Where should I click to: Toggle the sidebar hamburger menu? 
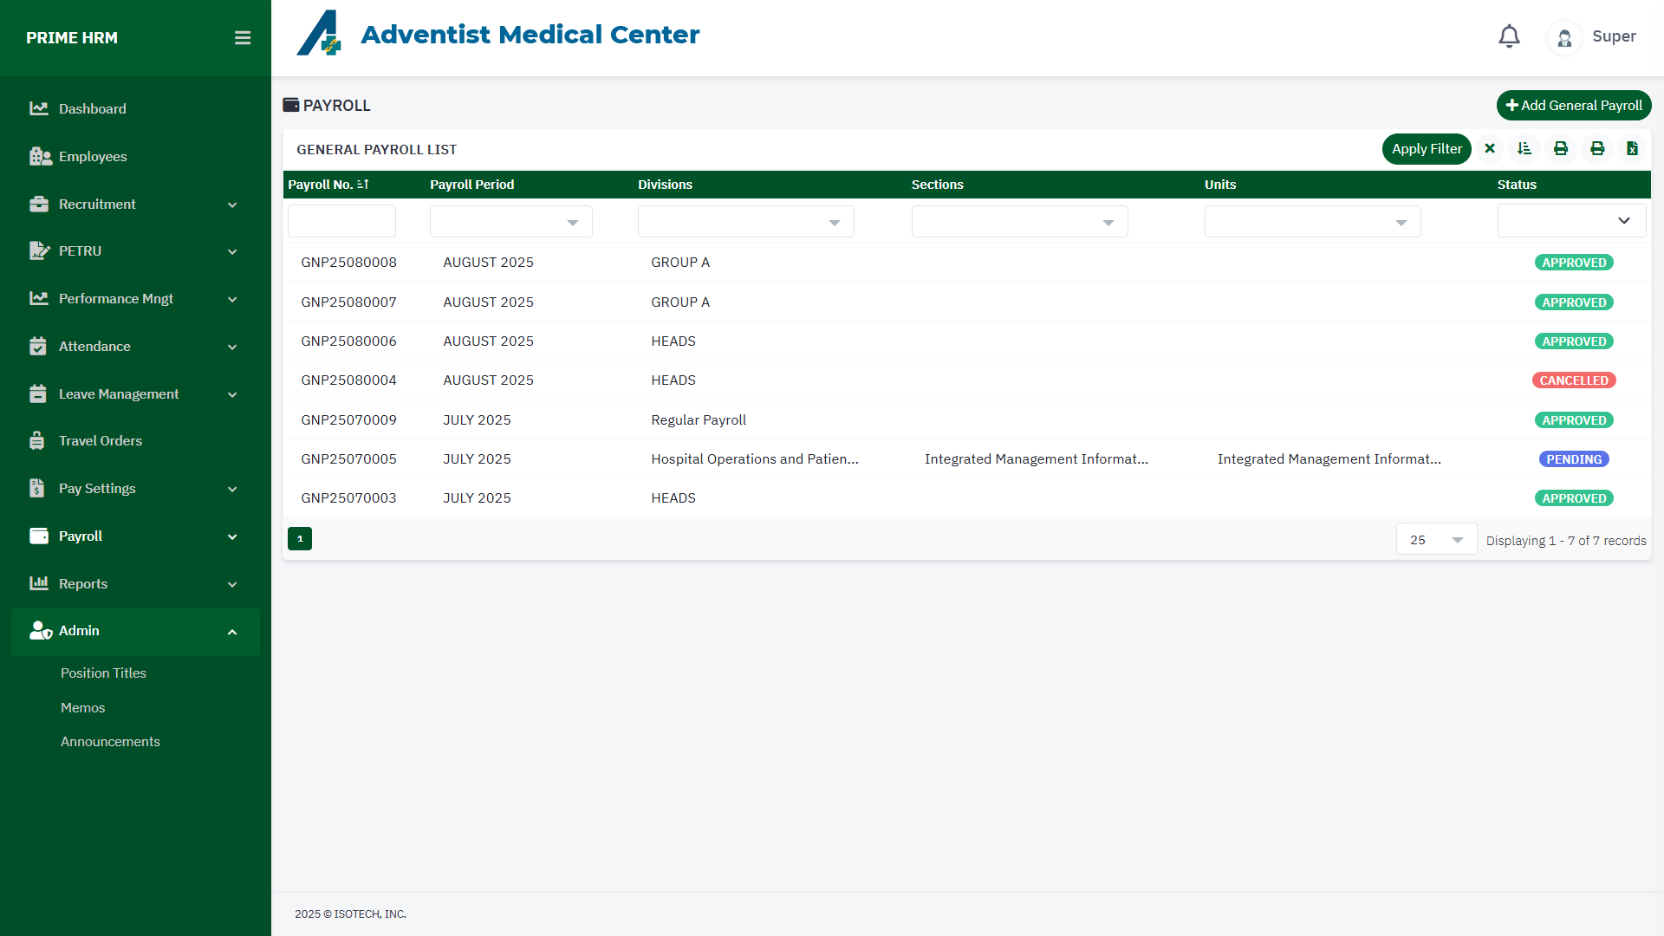coord(243,38)
